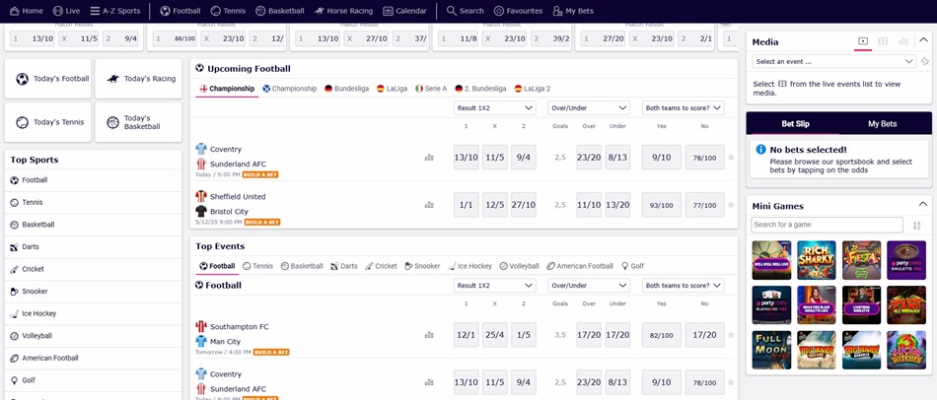
Task: Open Darts in Top Sports list
Action: [31, 246]
